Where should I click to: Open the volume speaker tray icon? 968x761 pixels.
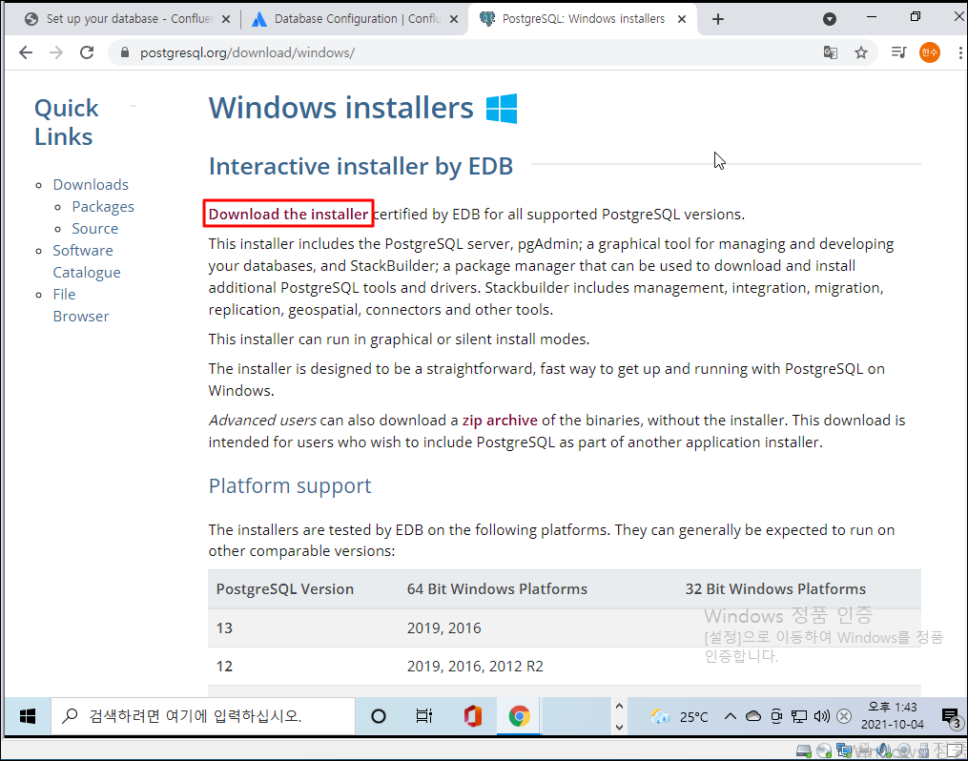pyautogui.click(x=822, y=716)
